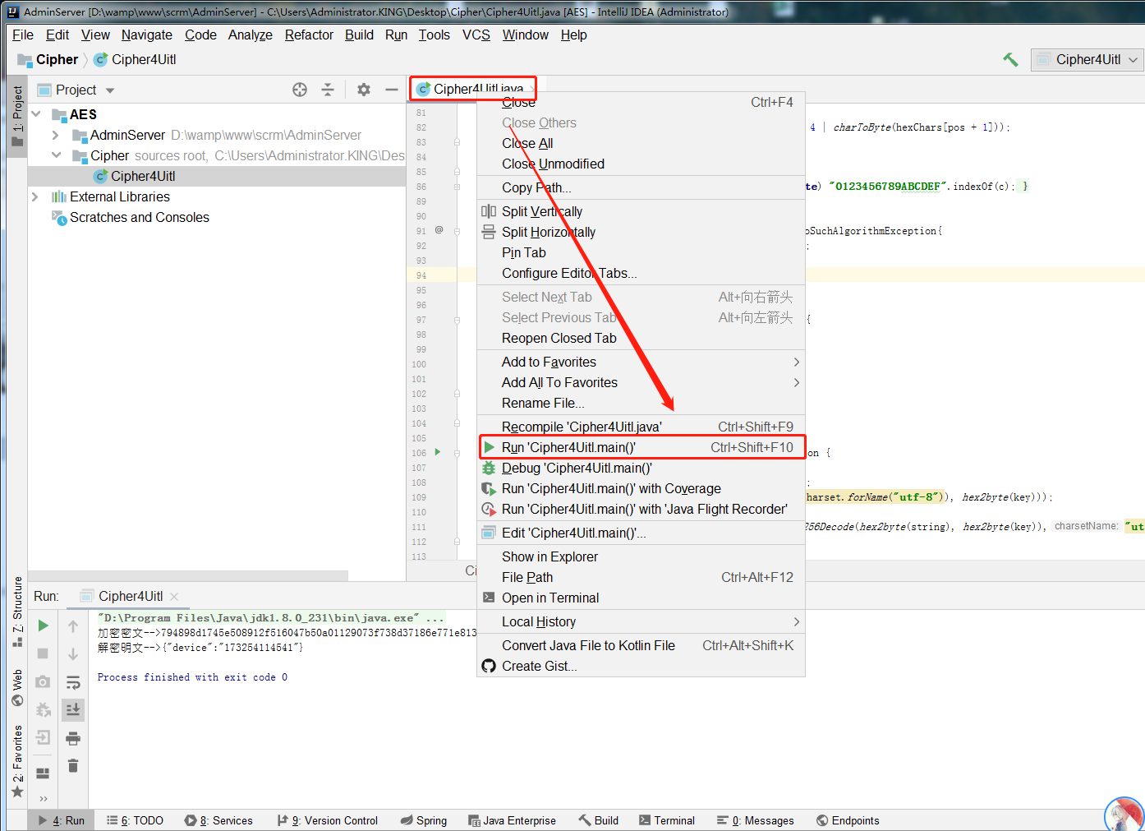Expand the AdminServer module node
The width and height of the screenshot is (1145, 831).
pos(55,135)
